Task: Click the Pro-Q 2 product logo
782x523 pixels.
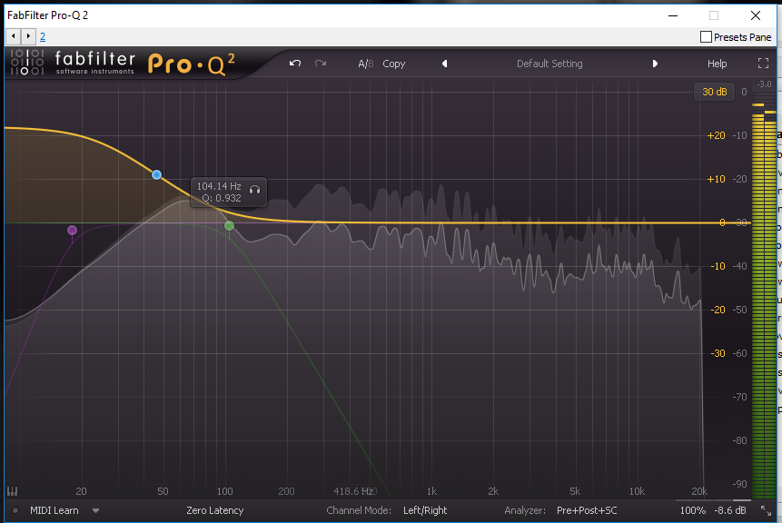Action: click(192, 64)
